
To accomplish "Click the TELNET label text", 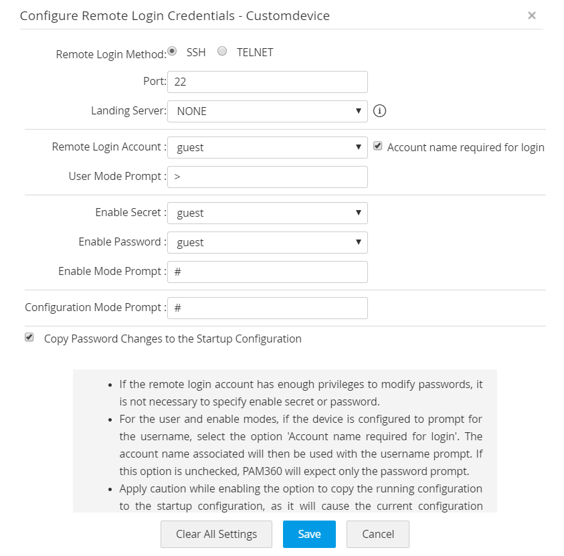I will [x=255, y=52].
